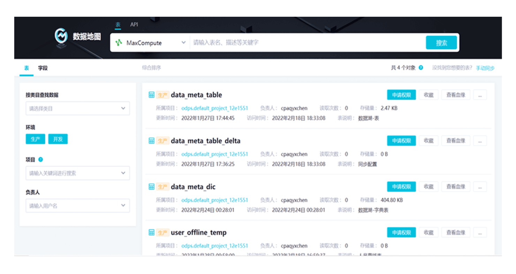Click the table icon beside user_offline_temp

[152, 233]
